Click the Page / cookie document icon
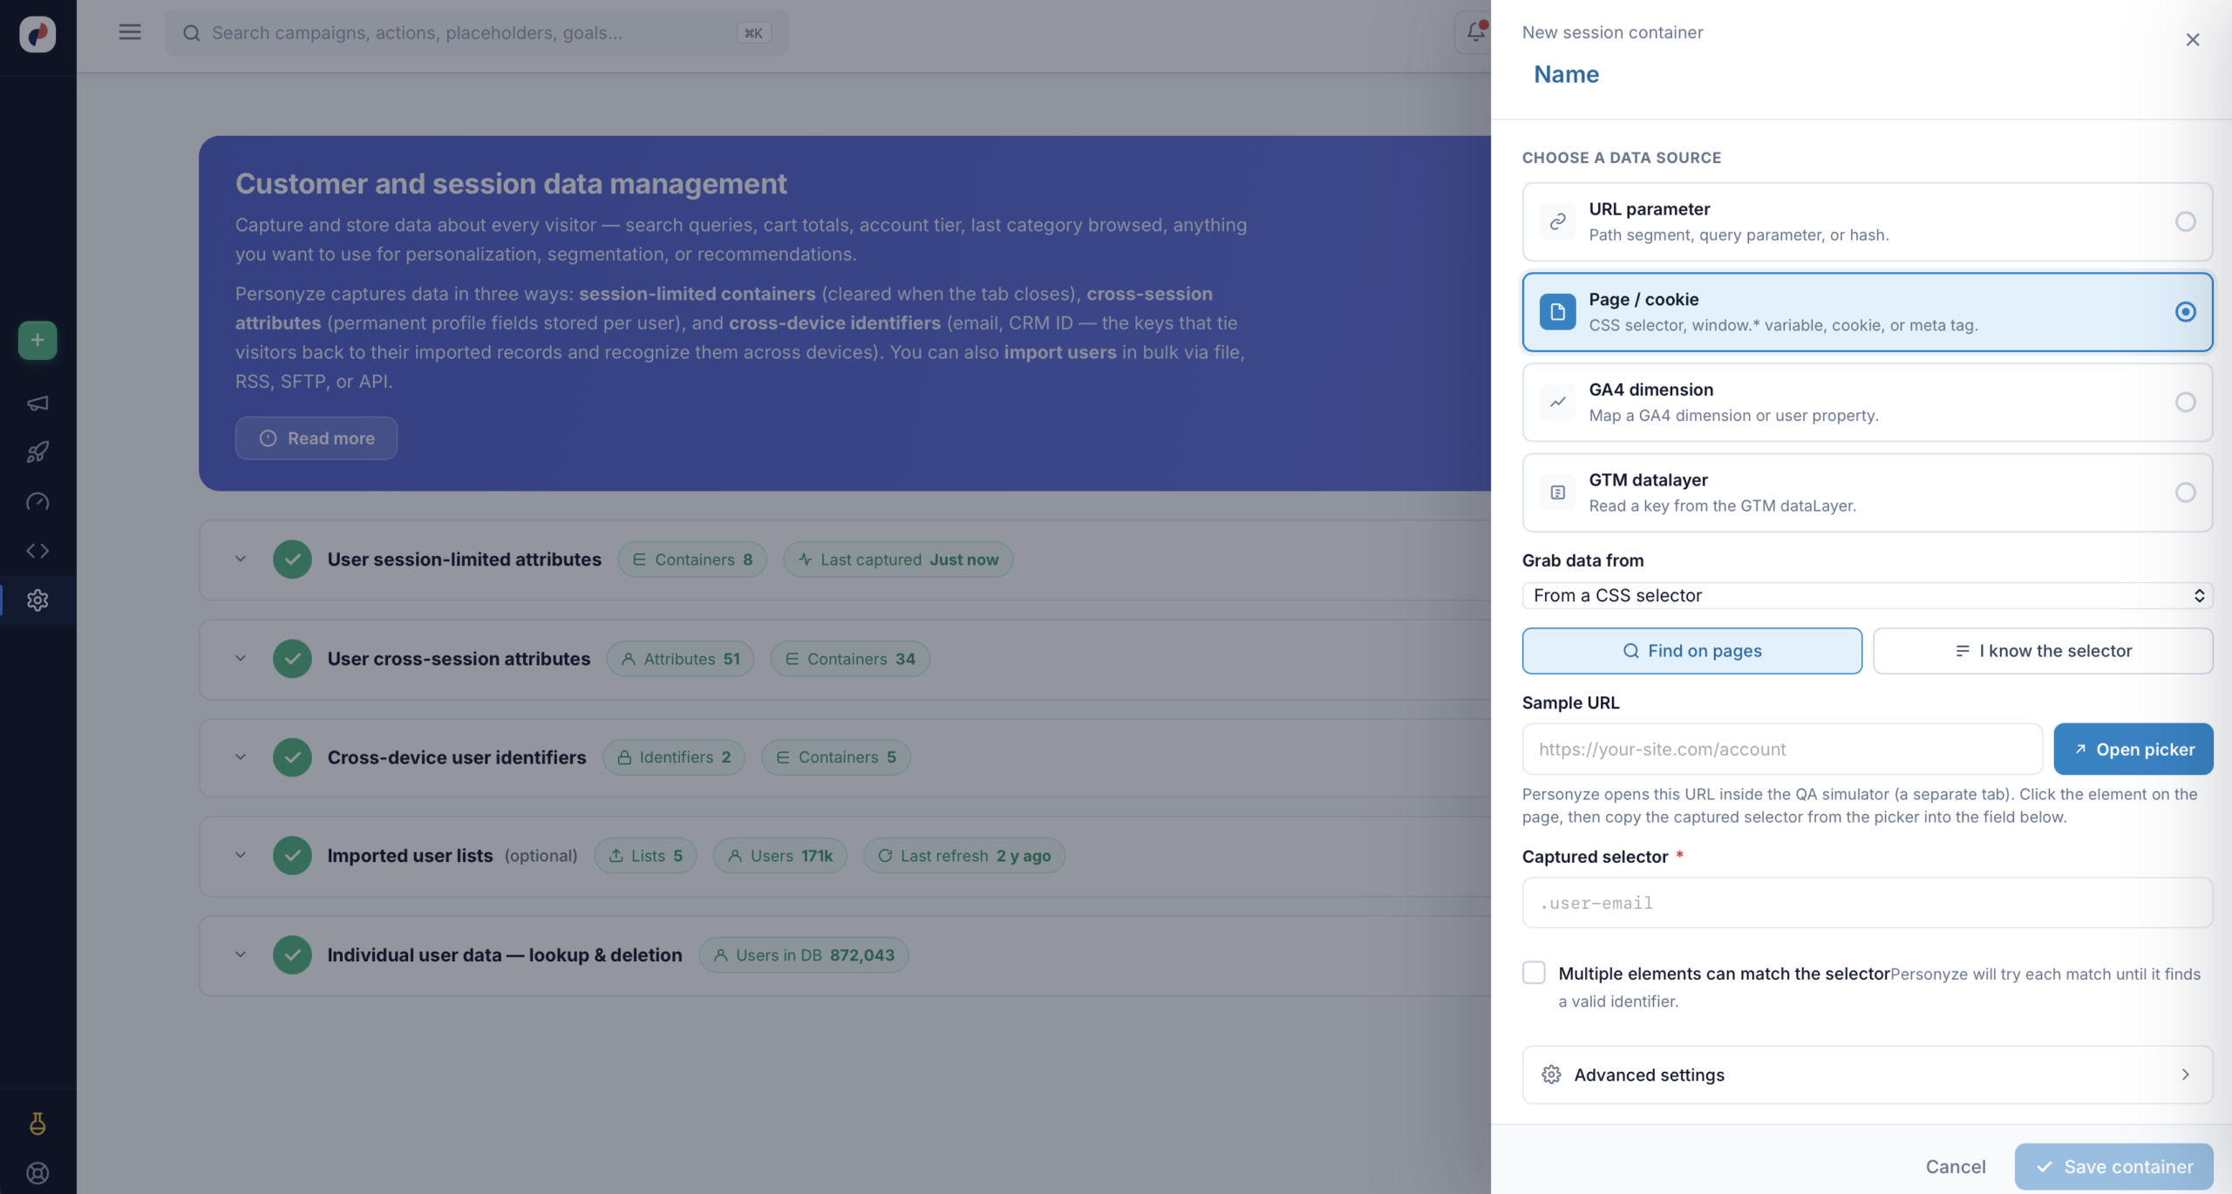 point(1557,312)
